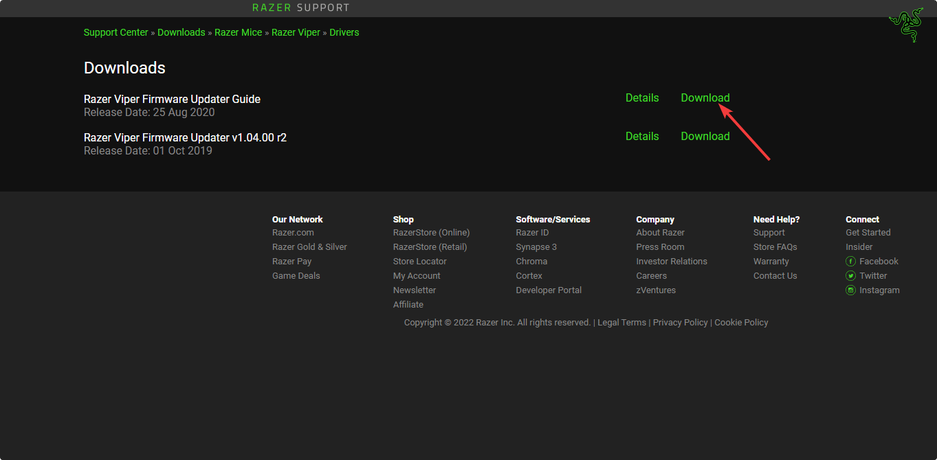Open Game Deals link
The image size is (937, 460).
click(296, 275)
